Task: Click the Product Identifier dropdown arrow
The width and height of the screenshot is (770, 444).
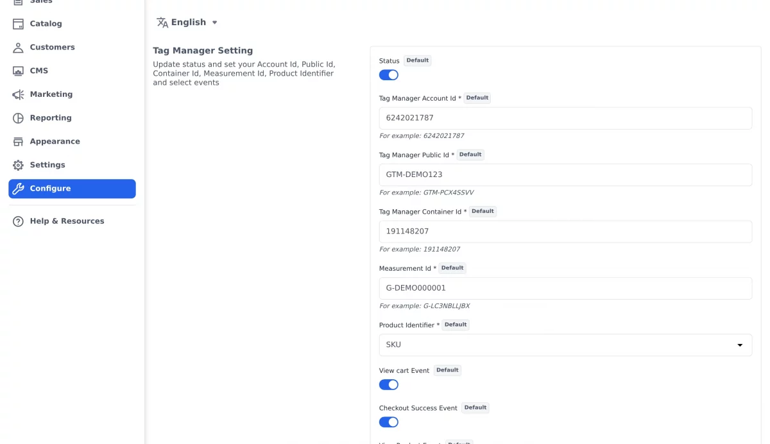Action: tap(740, 345)
